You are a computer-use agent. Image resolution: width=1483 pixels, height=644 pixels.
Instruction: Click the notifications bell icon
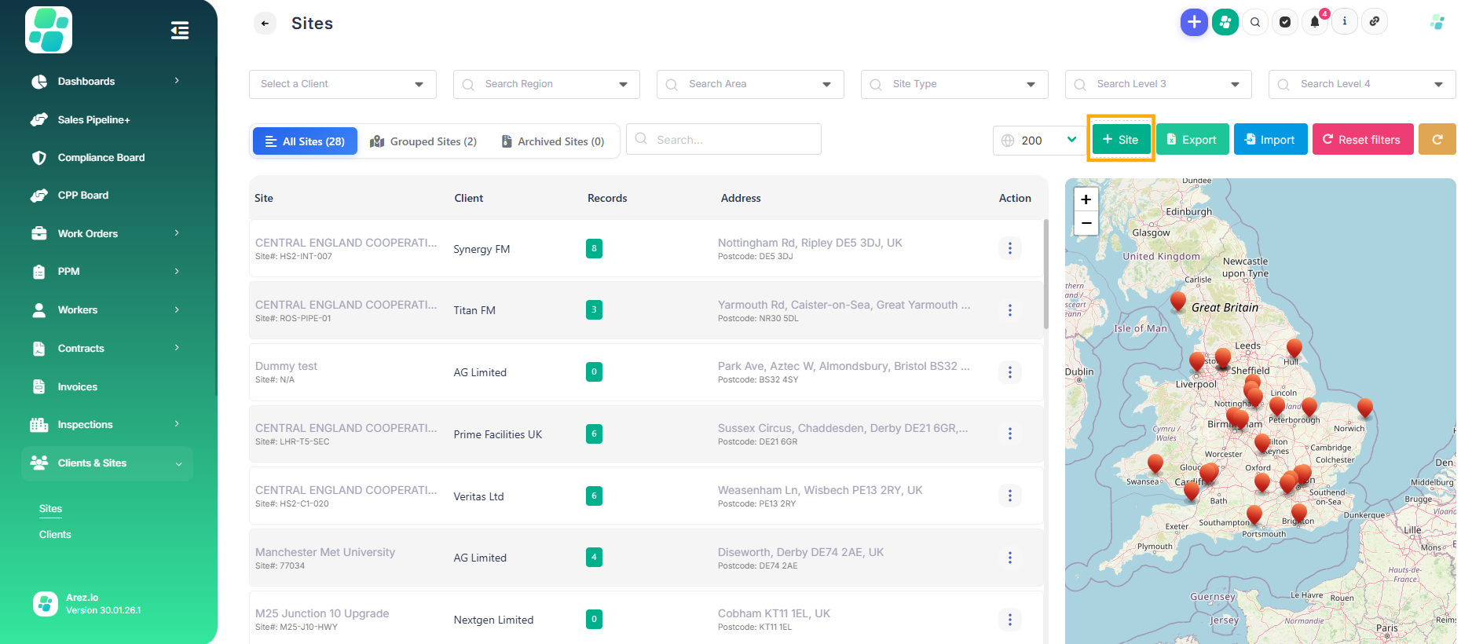click(1314, 22)
